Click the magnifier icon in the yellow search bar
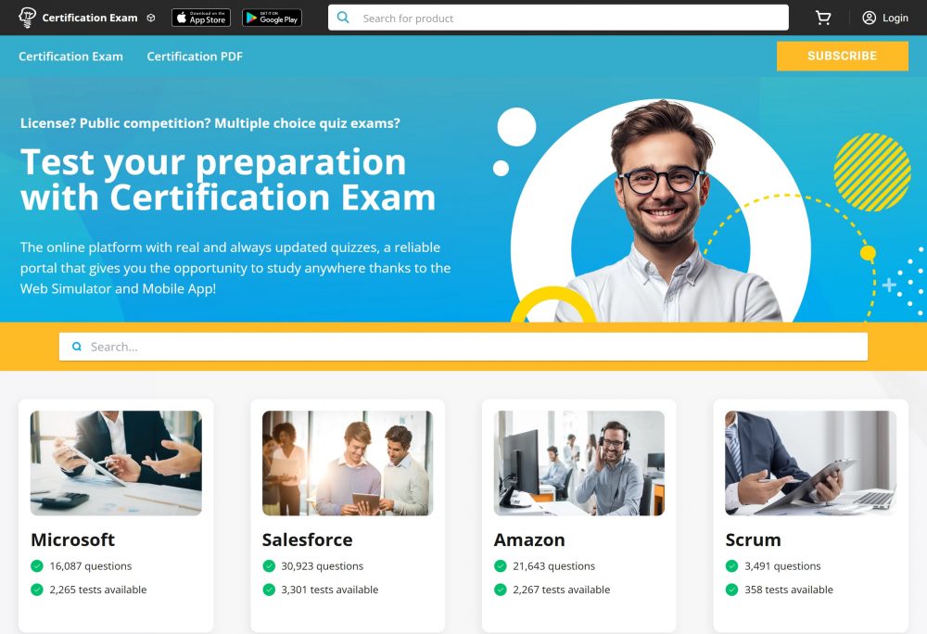 (x=77, y=347)
